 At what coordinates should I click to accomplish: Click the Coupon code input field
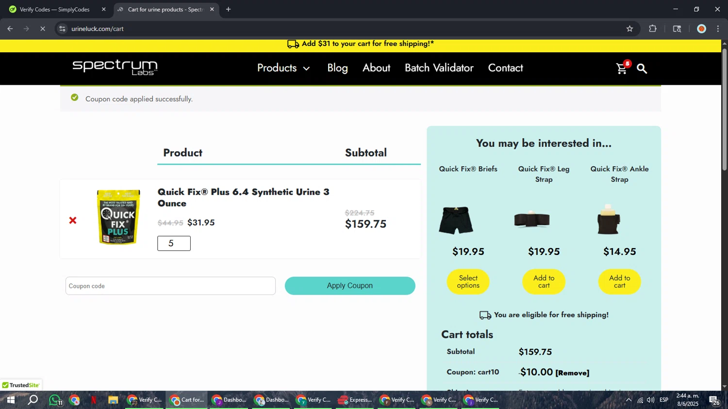[x=170, y=286]
